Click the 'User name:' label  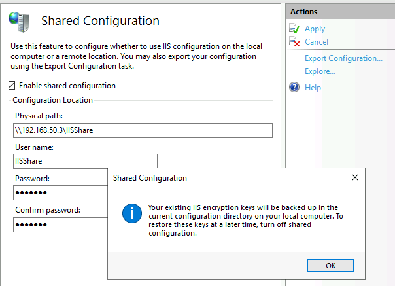34,147
